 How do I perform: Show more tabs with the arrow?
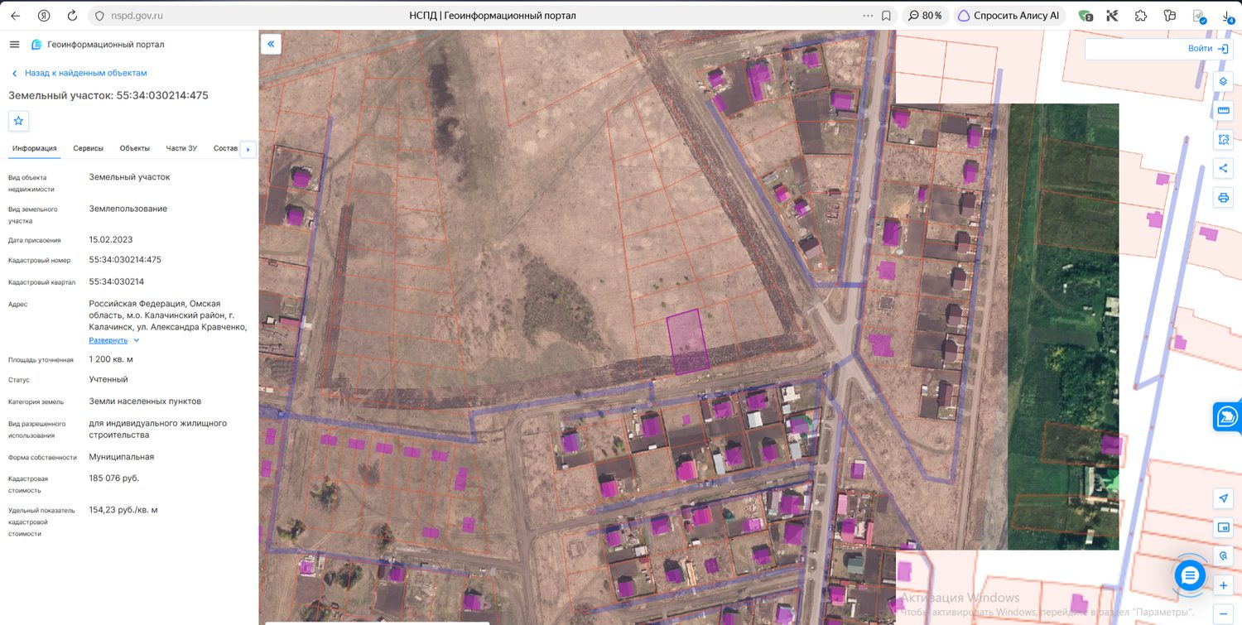pos(248,149)
